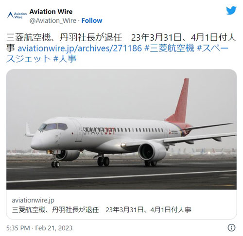Select the #三菱航空機 hashtag
243x236 pixels.
169,48
